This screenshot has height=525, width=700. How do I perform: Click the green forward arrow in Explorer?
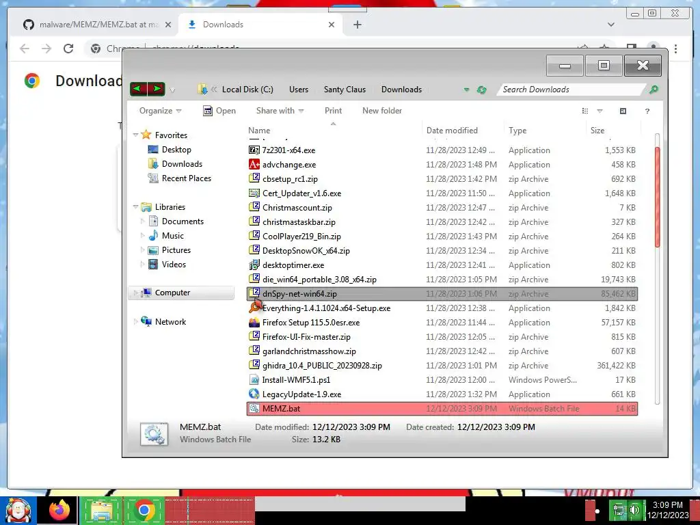157,89
